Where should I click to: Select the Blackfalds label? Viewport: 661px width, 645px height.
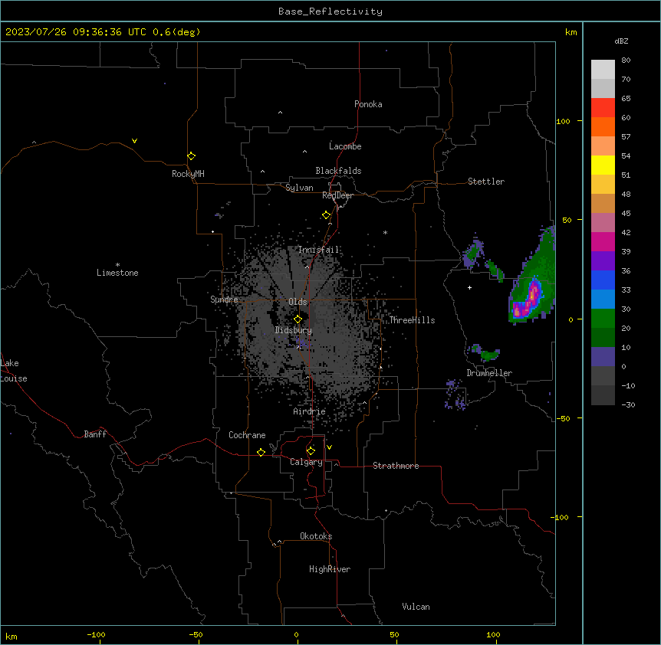(x=338, y=171)
